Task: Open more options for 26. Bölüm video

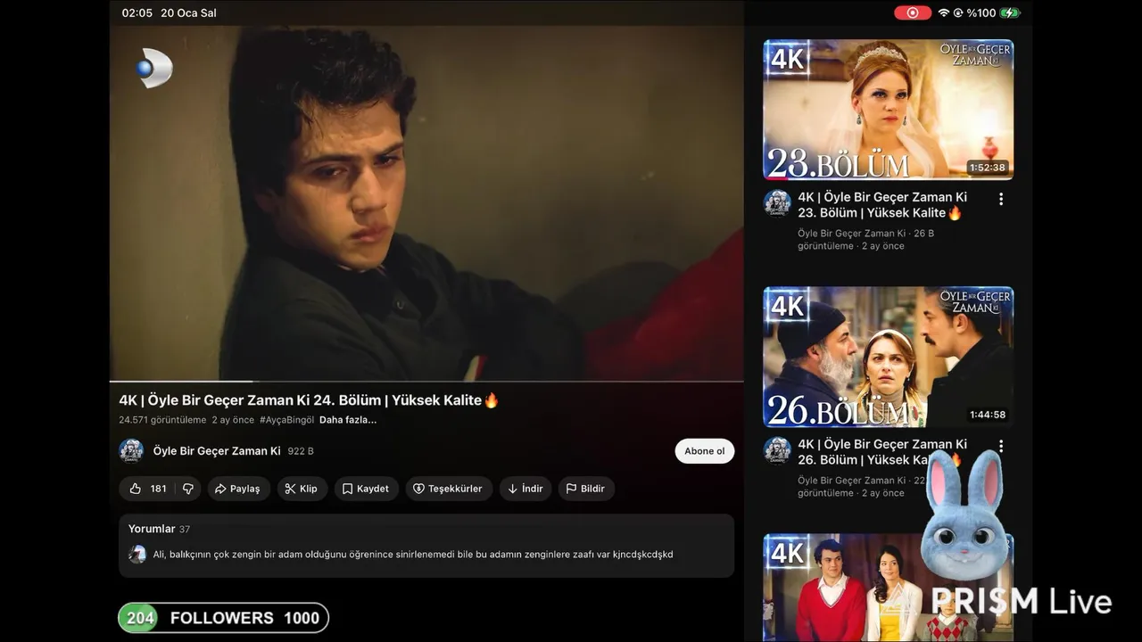Action: pos(1001,446)
